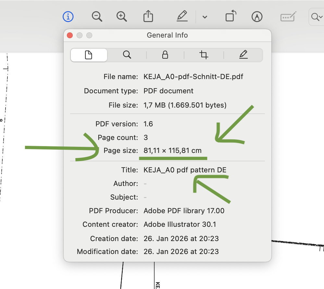Switch to the Keywords magnifier tab
The image size is (324, 289).
click(127, 55)
